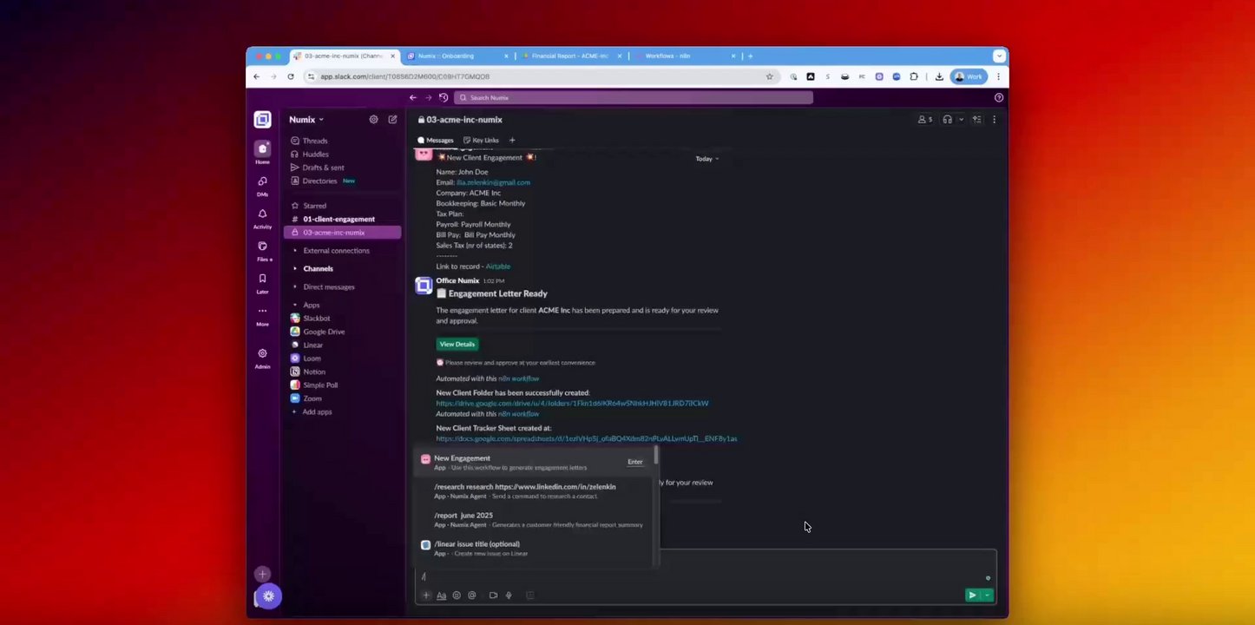Image resolution: width=1255 pixels, height=625 pixels.
Task: Click the round plus button at the rail bottom
Action: pyautogui.click(x=262, y=574)
